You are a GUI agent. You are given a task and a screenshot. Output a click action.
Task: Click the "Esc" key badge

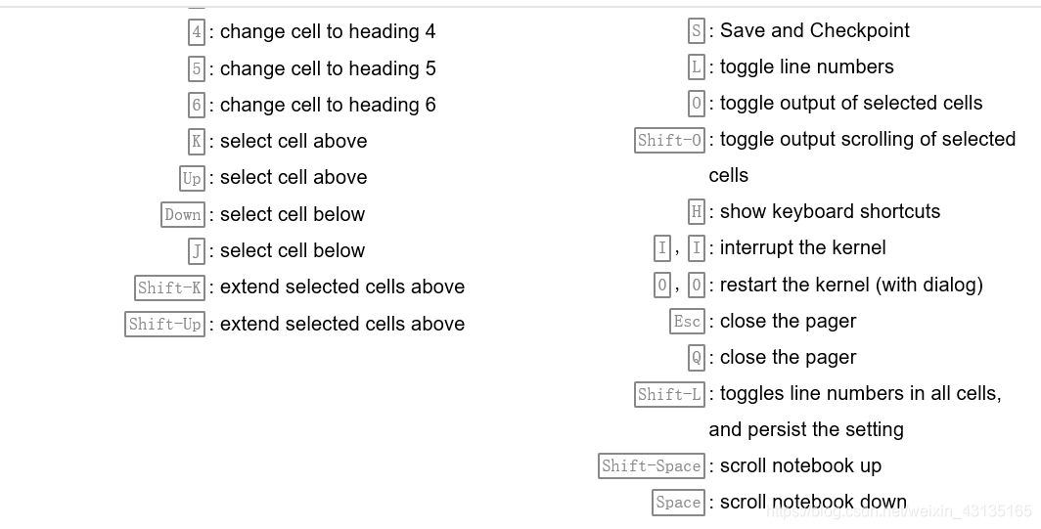[687, 322]
